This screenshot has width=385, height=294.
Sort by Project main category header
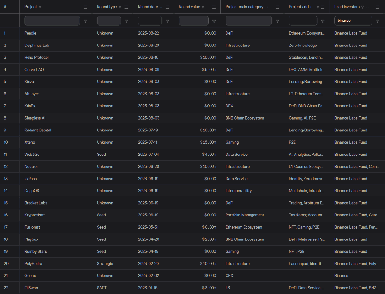point(244,7)
